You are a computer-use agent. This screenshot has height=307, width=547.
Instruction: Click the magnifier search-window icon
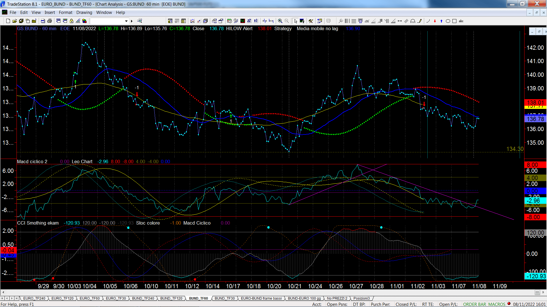[140, 21]
